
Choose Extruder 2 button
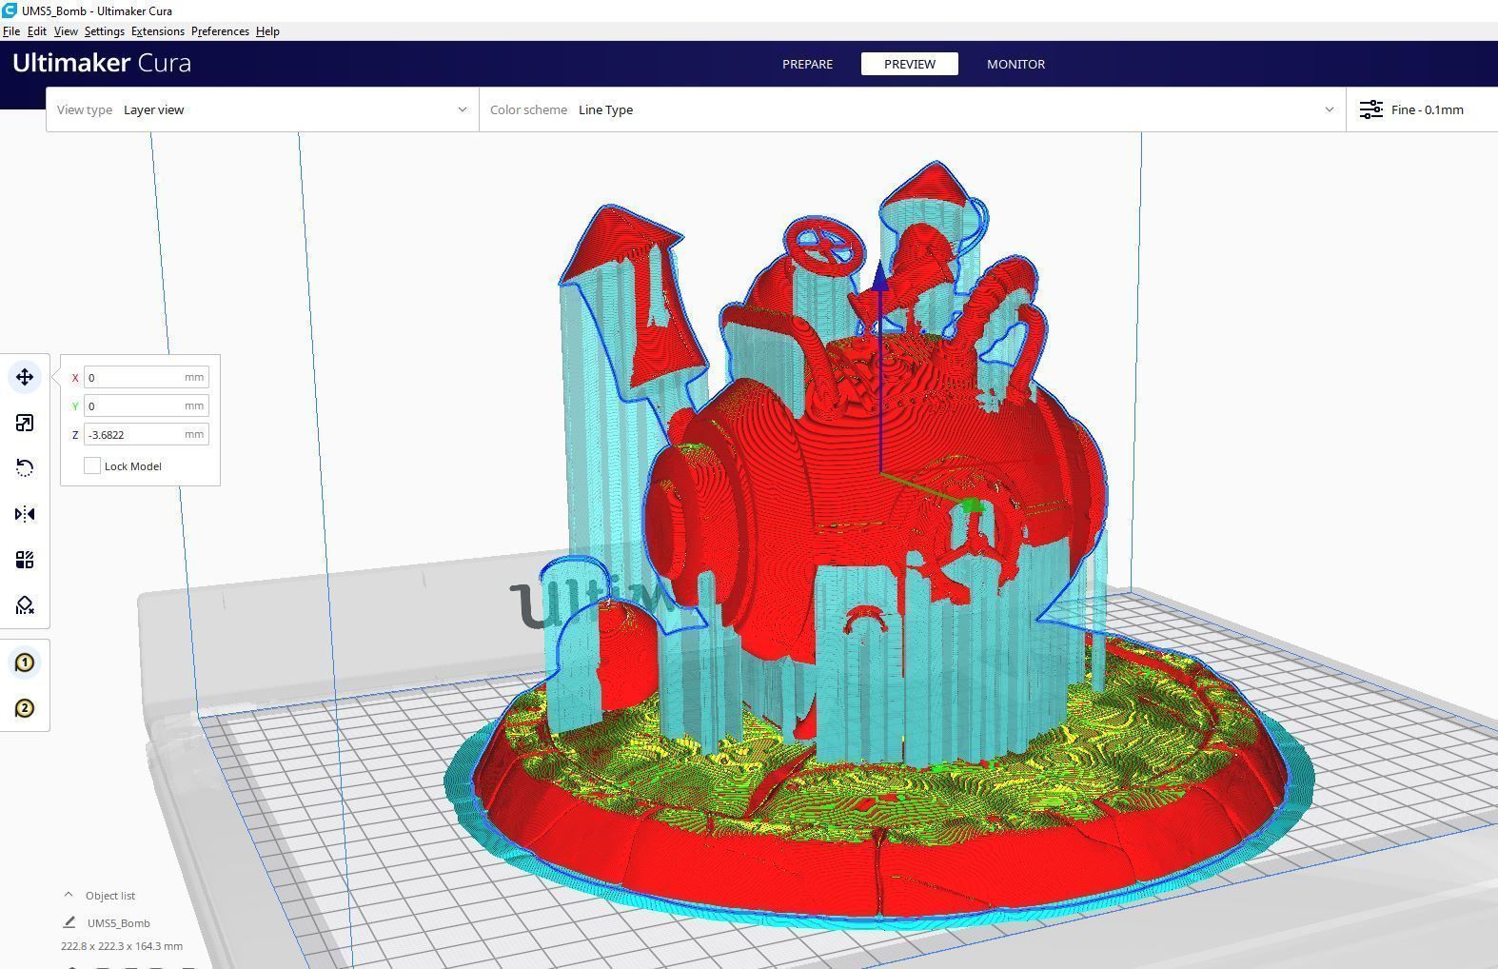pos(25,708)
